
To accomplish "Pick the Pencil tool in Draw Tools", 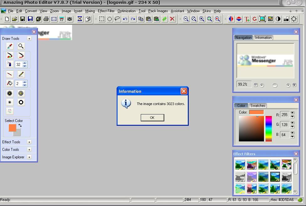I will coord(21,74).
